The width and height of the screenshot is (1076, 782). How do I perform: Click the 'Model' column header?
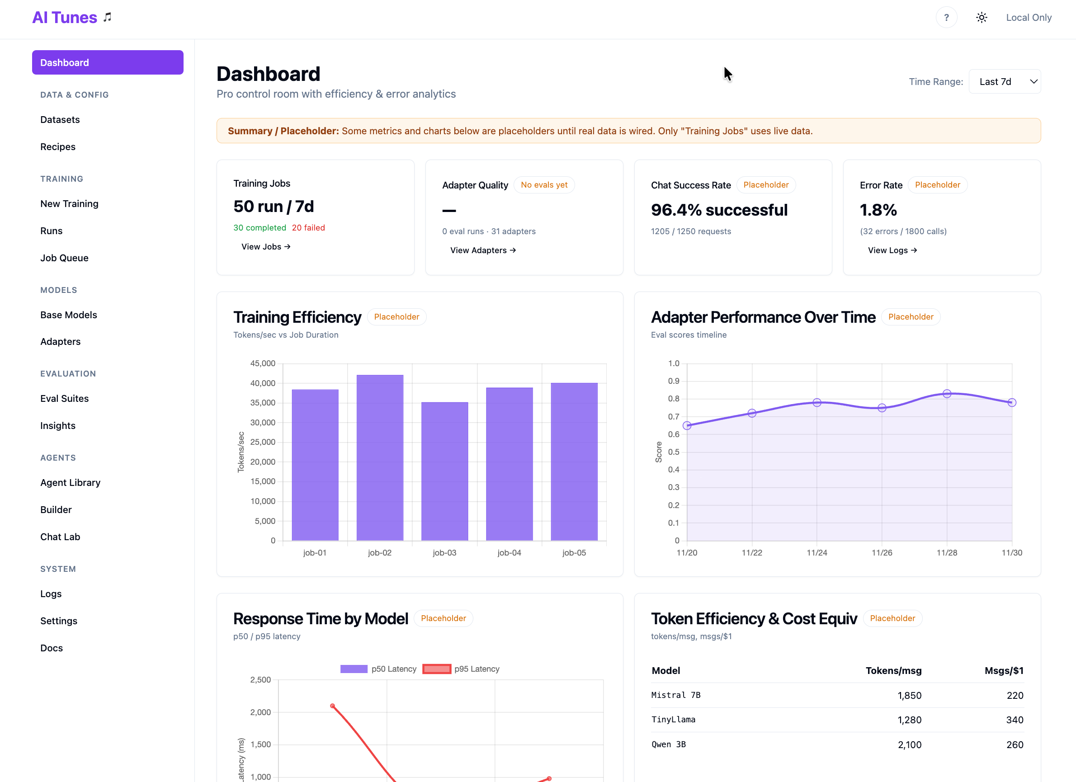click(665, 670)
